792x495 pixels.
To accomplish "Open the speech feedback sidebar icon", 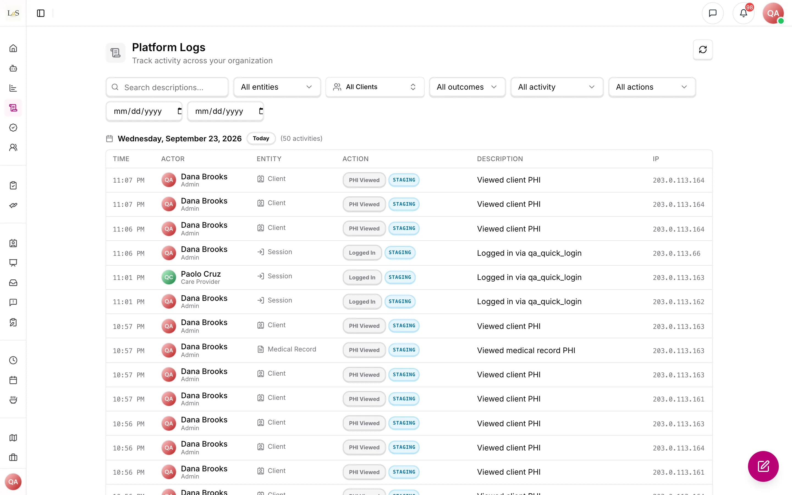I will click(x=13, y=302).
